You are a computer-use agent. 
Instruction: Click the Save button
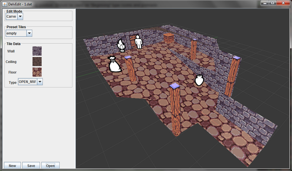coord(31,166)
